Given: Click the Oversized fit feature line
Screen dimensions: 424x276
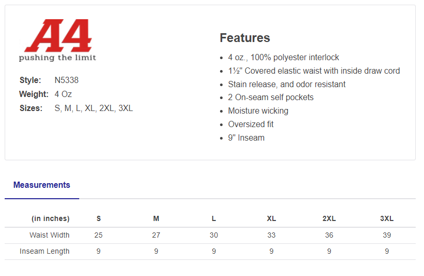Looking at the screenshot, I should (x=251, y=125).
